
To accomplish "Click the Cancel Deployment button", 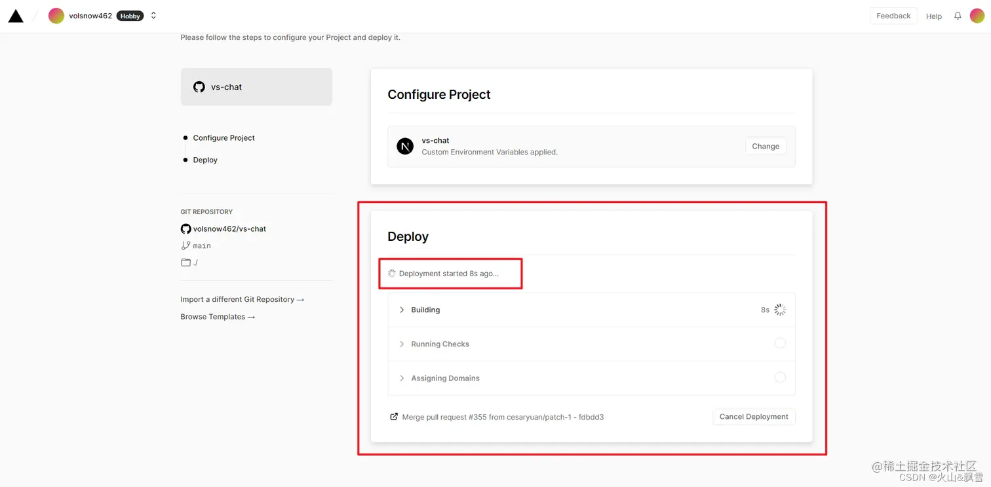I will tap(754, 416).
